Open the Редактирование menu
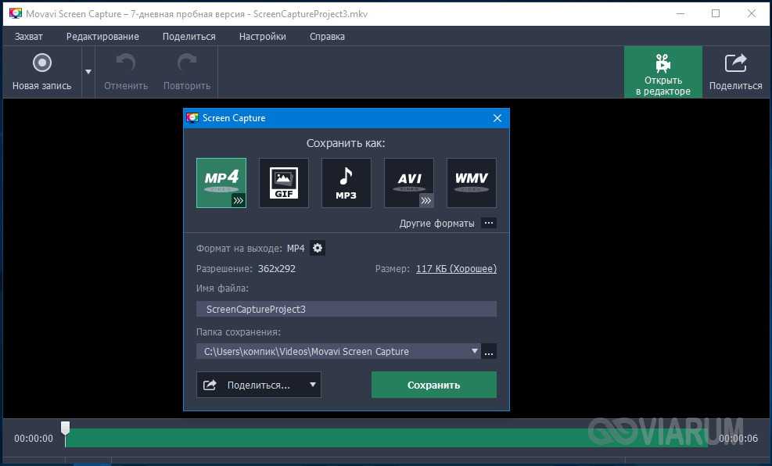772x466 pixels. point(102,37)
